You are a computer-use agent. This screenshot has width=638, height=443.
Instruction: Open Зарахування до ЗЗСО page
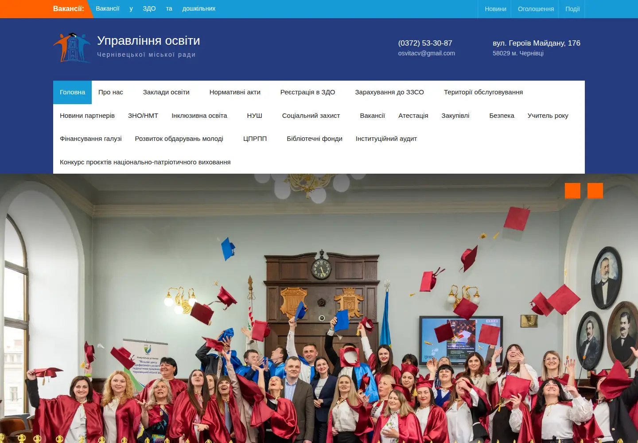pyautogui.click(x=389, y=92)
